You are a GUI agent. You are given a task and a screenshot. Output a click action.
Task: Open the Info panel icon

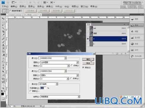tap(132, 44)
